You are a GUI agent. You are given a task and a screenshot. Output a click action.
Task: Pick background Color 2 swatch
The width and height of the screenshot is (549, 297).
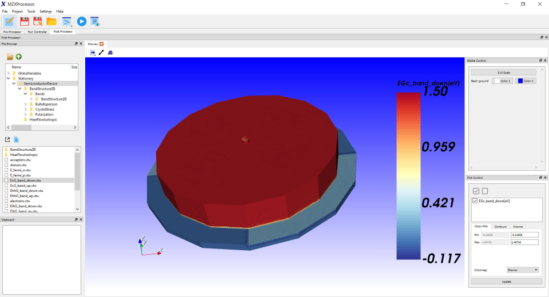(x=526, y=81)
